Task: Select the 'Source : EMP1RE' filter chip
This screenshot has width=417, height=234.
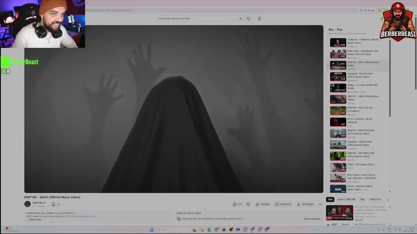Action: (x=346, y=199)
